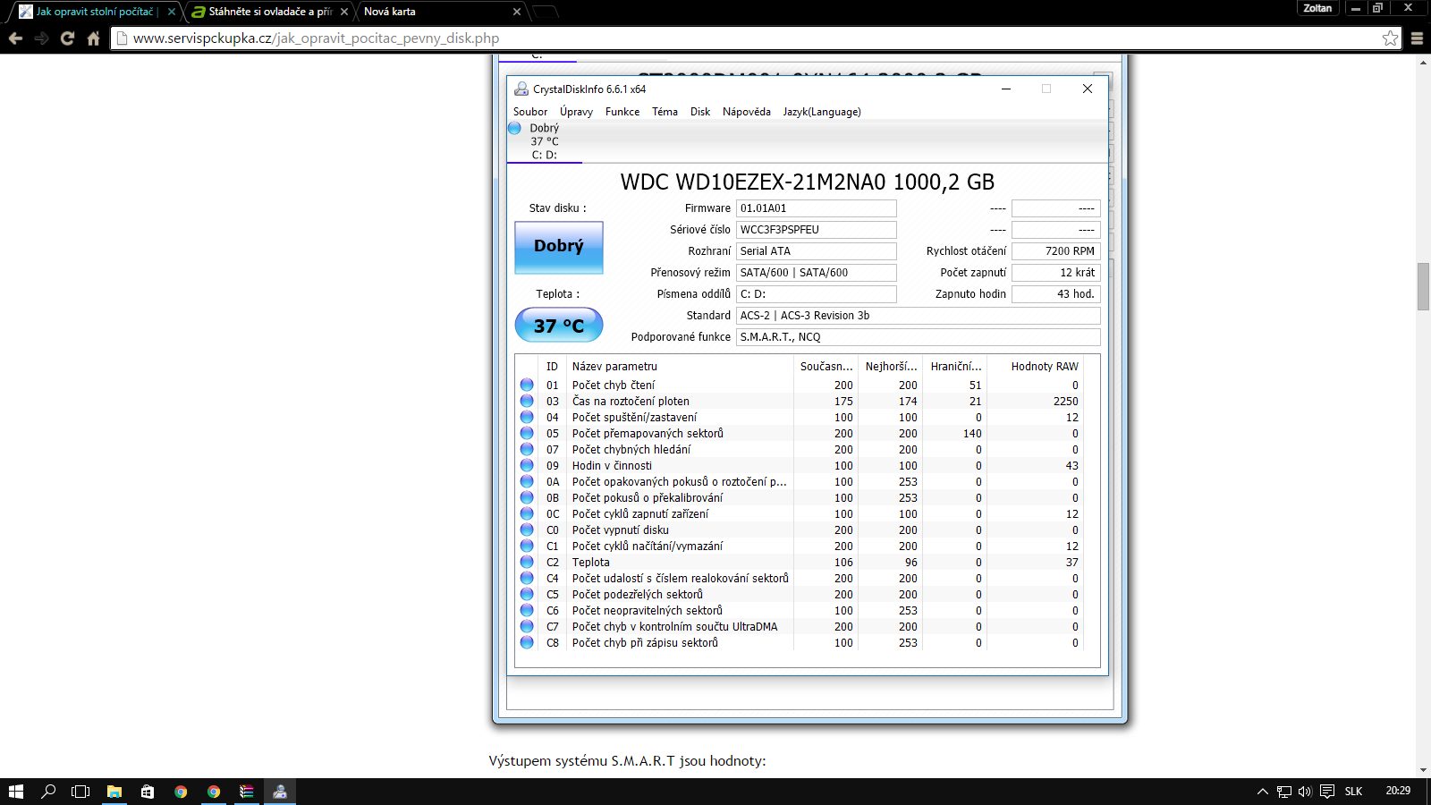Screen dimensions: 1431x805
Task: Open the SLK keyboard language switcher
Action: [x=1353, y=792]
